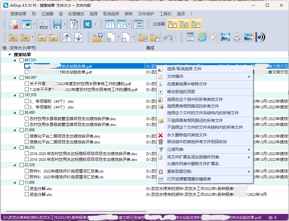The width and height of the screenshot is (289, 221).
Task: Check the 37,888 group checkbox
Action: point(21,130)
